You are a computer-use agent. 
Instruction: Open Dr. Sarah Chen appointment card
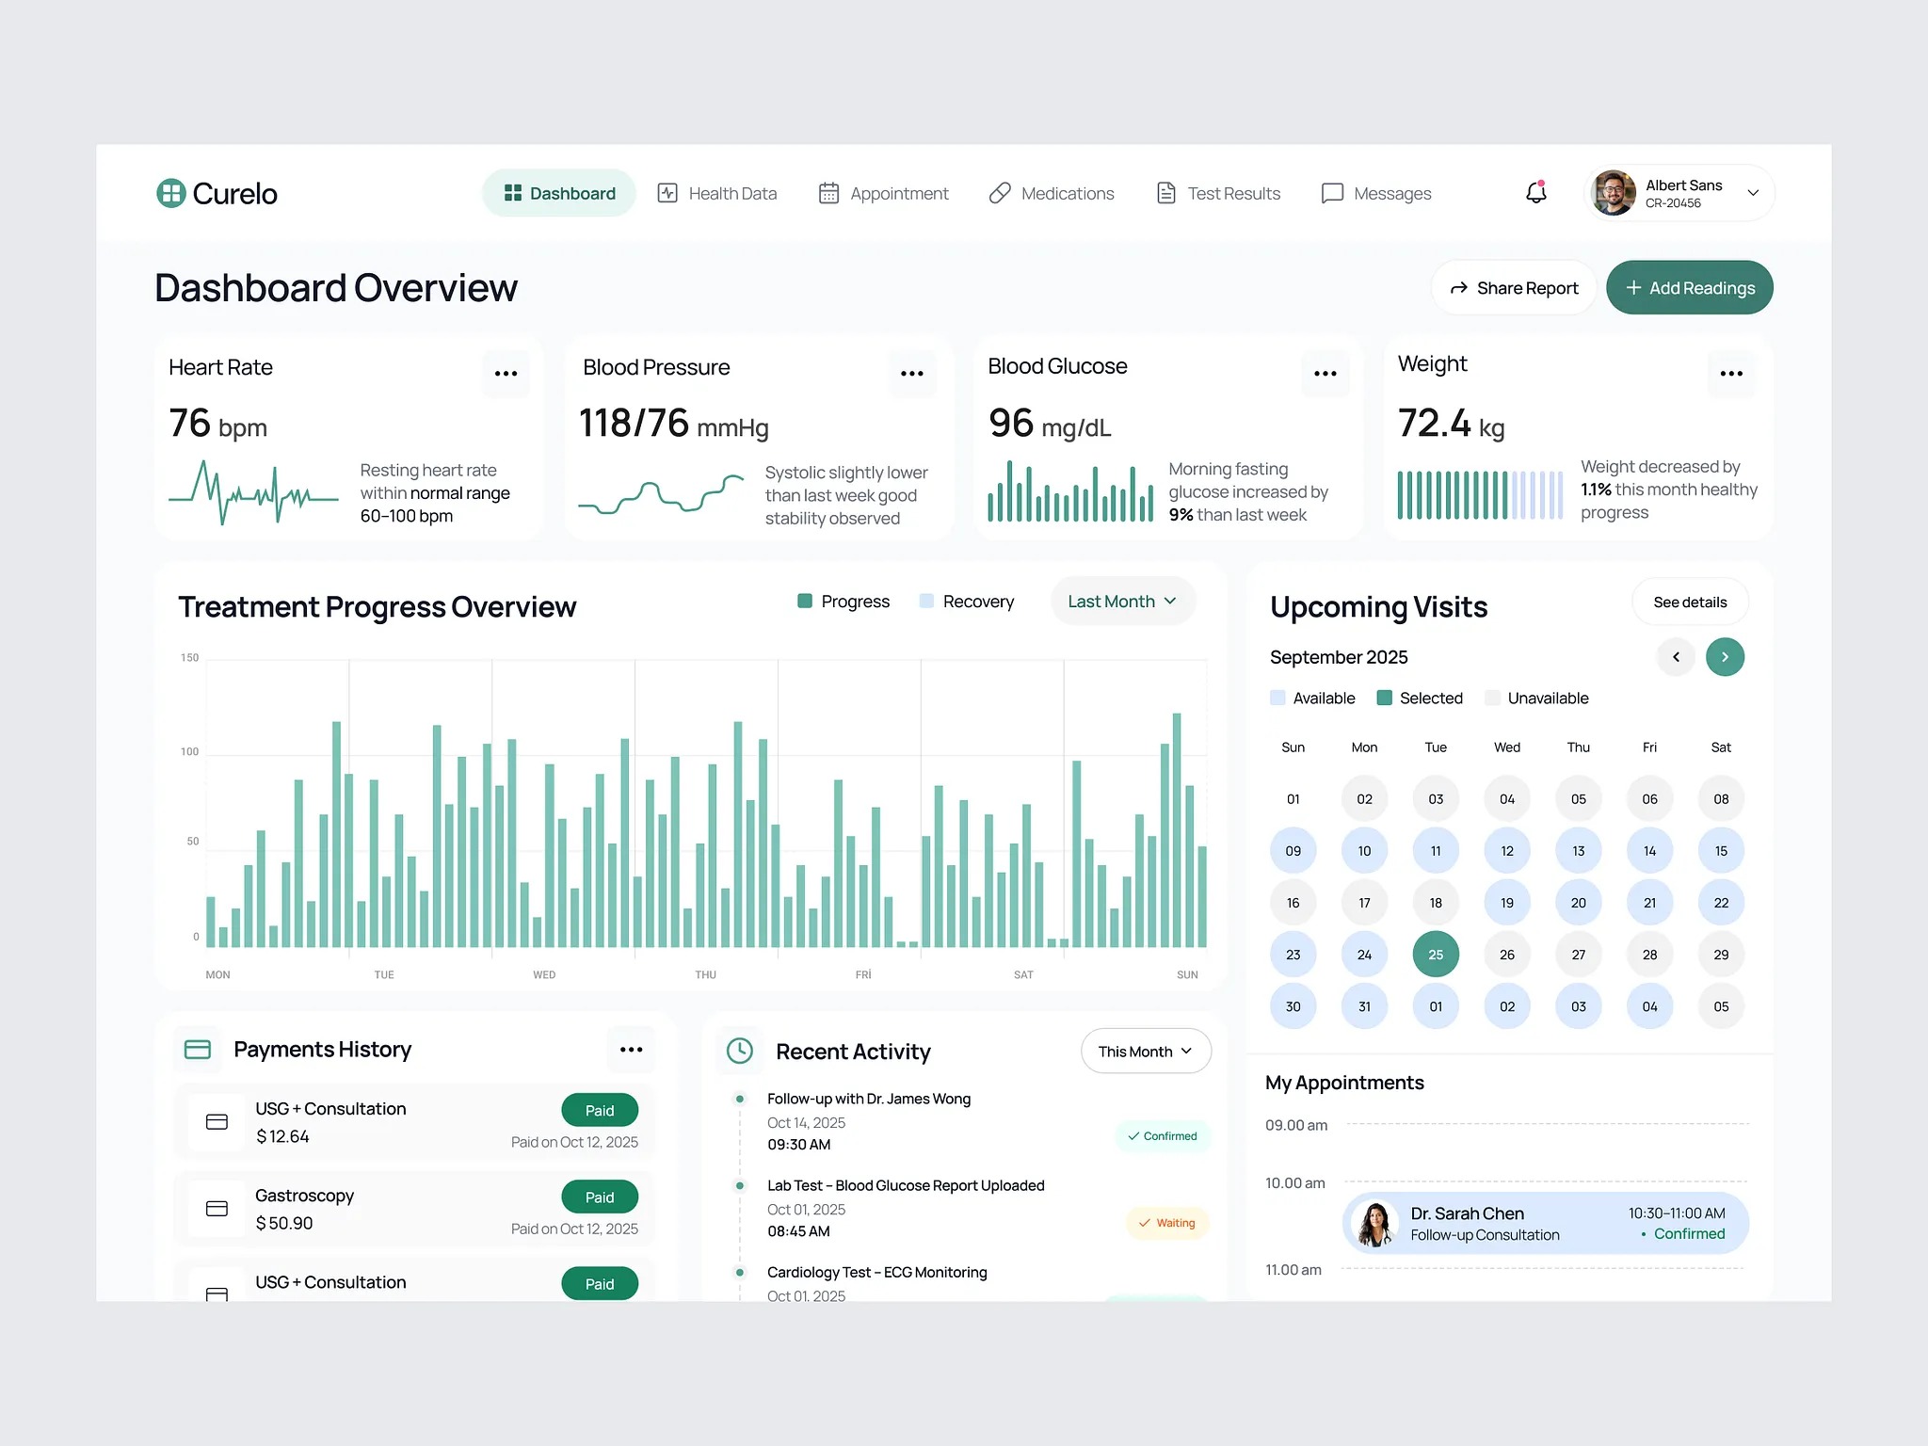click(x=1545, y=1224)
